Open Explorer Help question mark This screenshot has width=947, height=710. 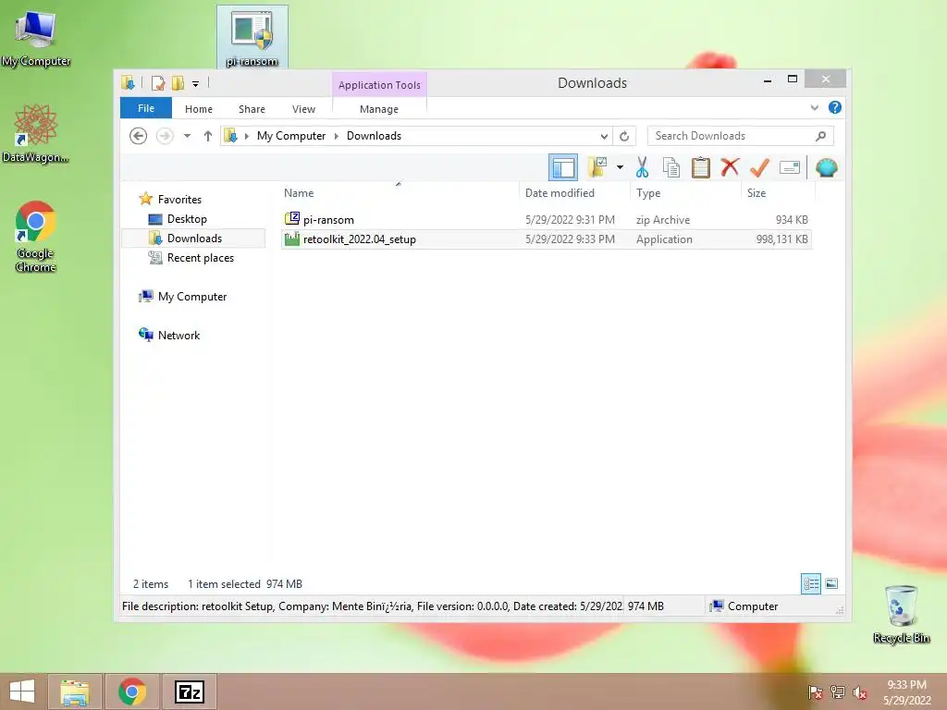[x=835, y=107]
